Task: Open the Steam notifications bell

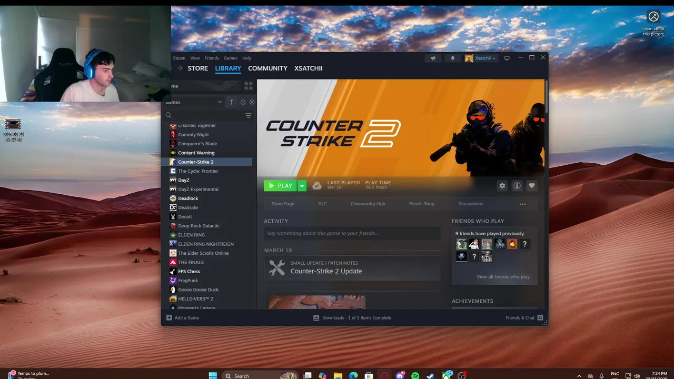Action: click(452, 58)
